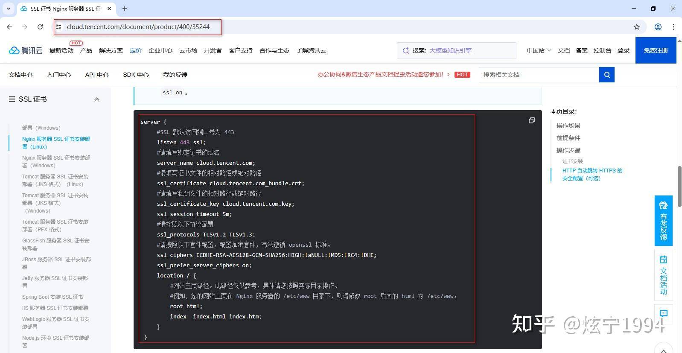This screenshot has width=682, height=353.
Task: Select Nginx 服务器 SSL 证书安装部署 (Windows)
Action: (56, 161)
